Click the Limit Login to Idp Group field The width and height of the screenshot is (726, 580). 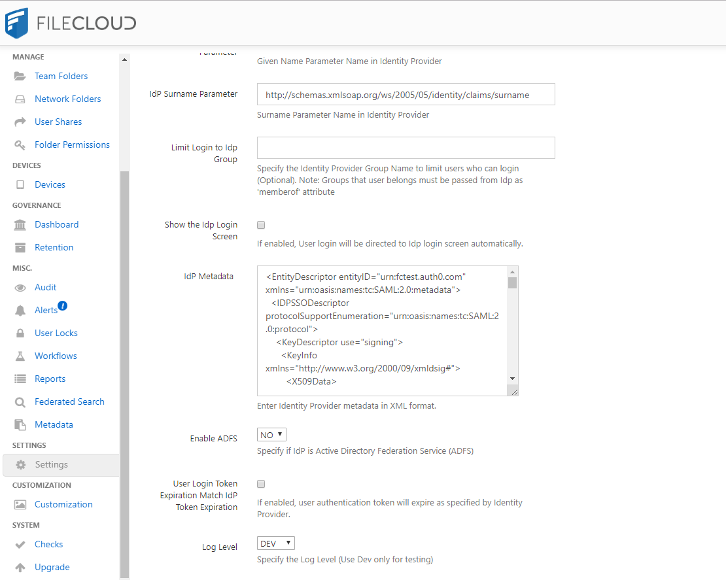click(x=406, y=148)
